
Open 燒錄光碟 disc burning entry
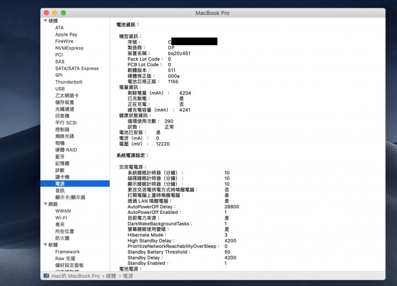(65, 136)
